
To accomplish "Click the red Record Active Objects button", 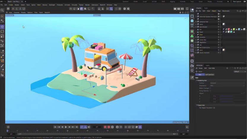I will point(105,127).
